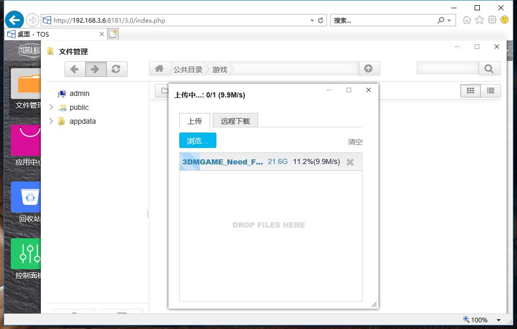Click the up-arrow button next to the path bar
This screenshot has height=329, width=517.
[x=369, y=69]
